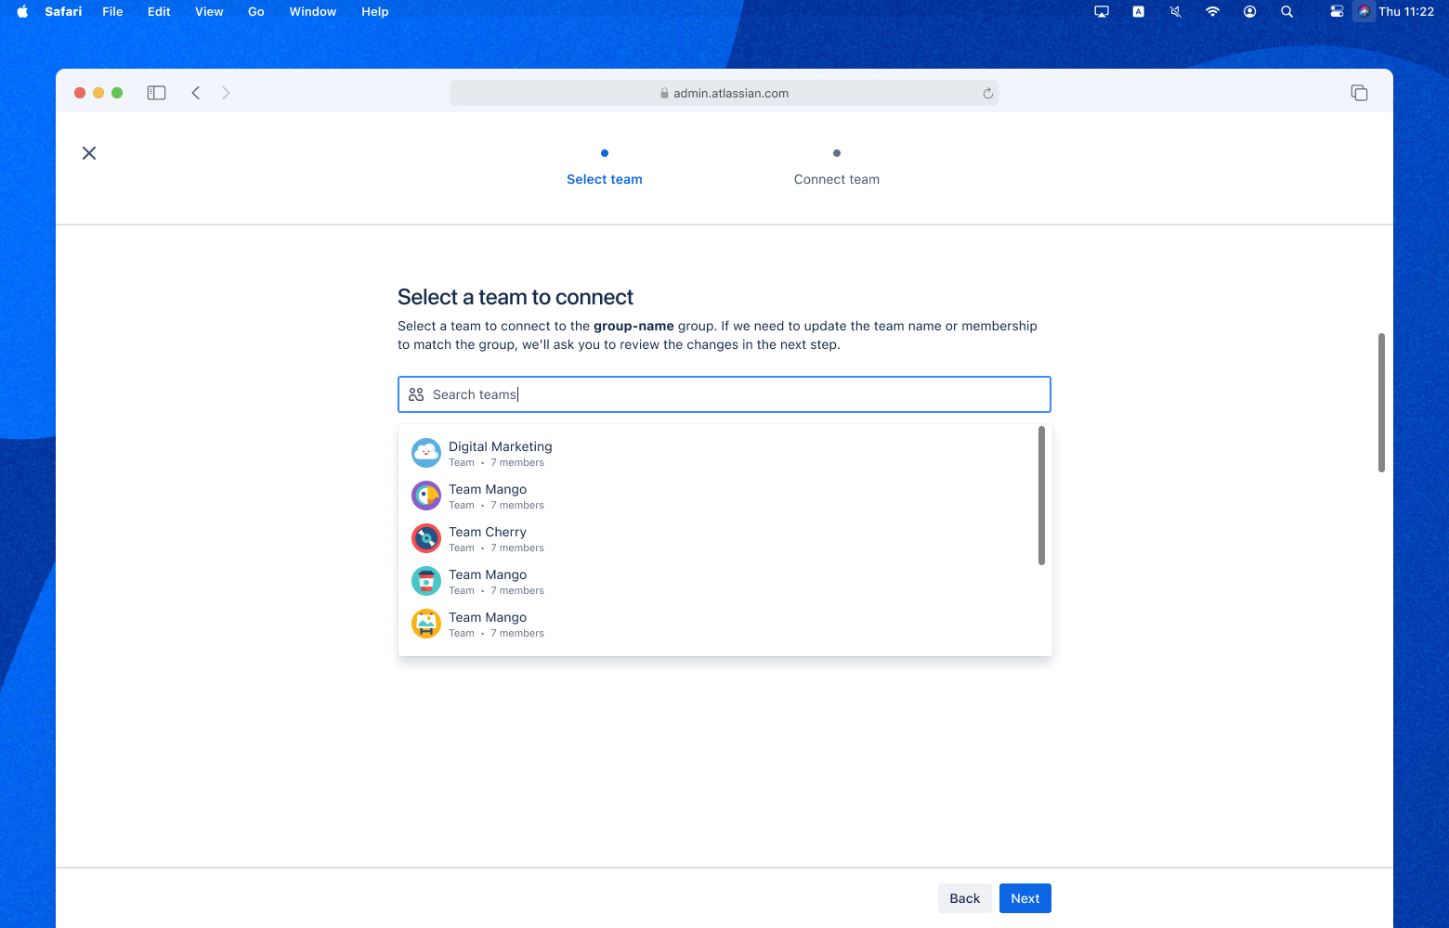
Task: Open the Go menu
Action: [x=255, y=11]
